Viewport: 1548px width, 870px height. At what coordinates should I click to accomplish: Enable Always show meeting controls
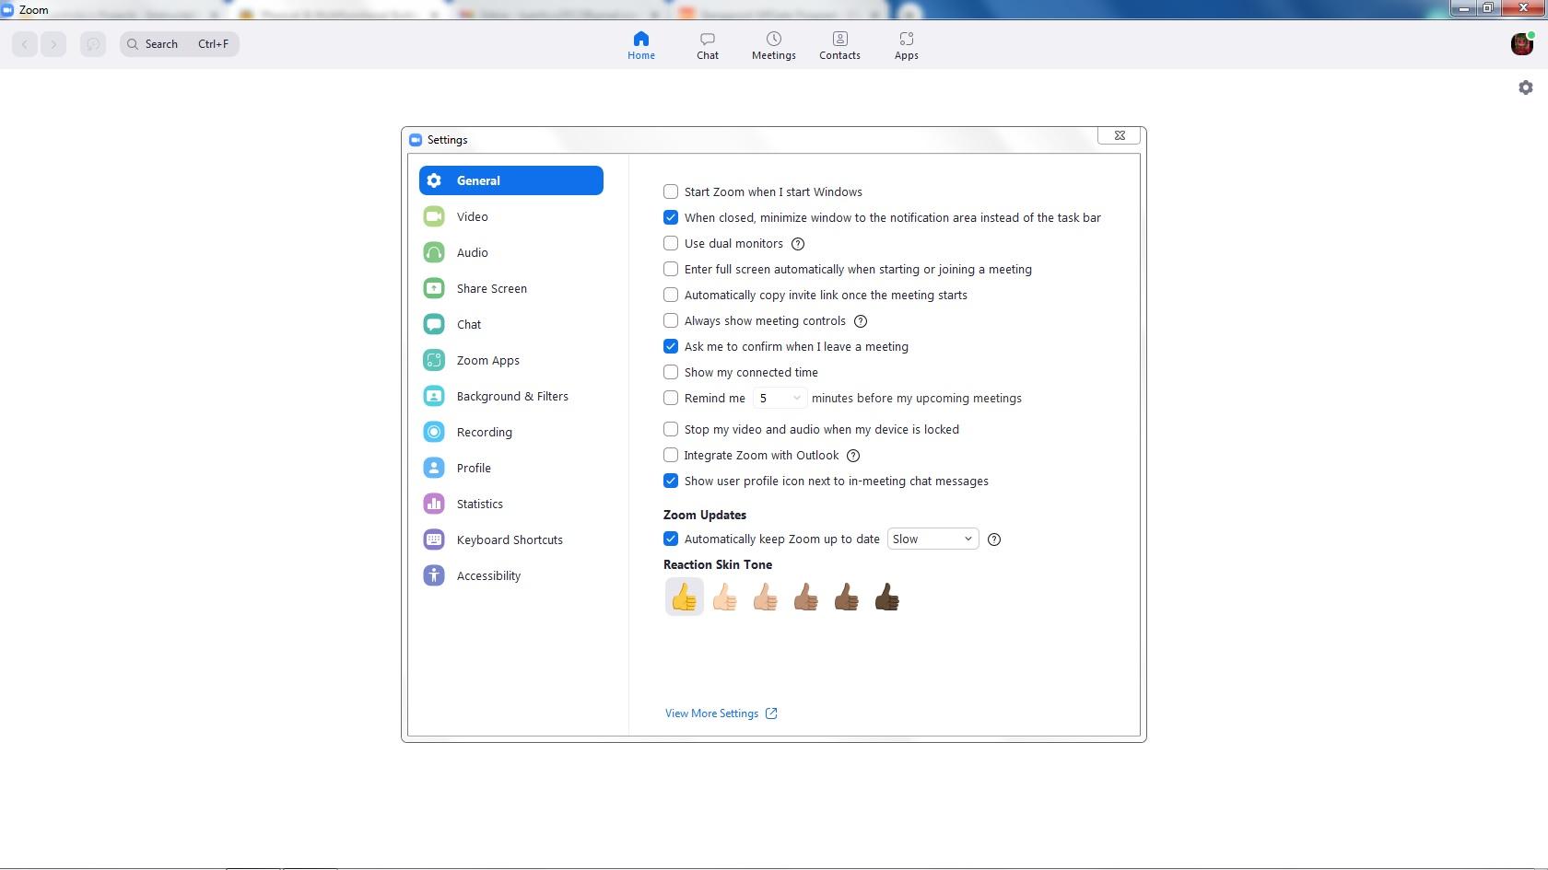tap(671, 320)
